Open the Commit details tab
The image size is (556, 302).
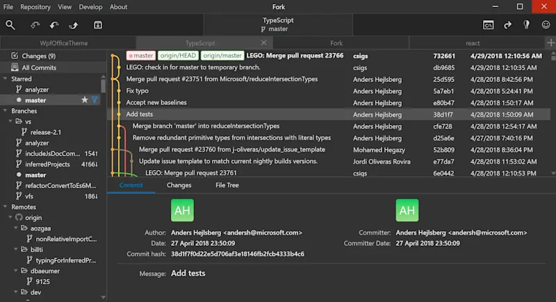click(x=131, y=185)
